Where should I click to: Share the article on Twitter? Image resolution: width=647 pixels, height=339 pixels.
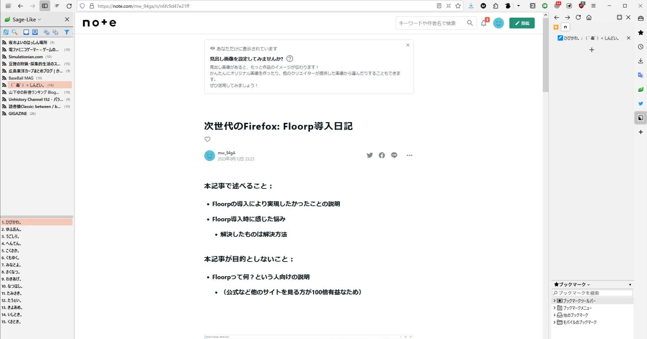pyautogui.click(x=370, y=155)
